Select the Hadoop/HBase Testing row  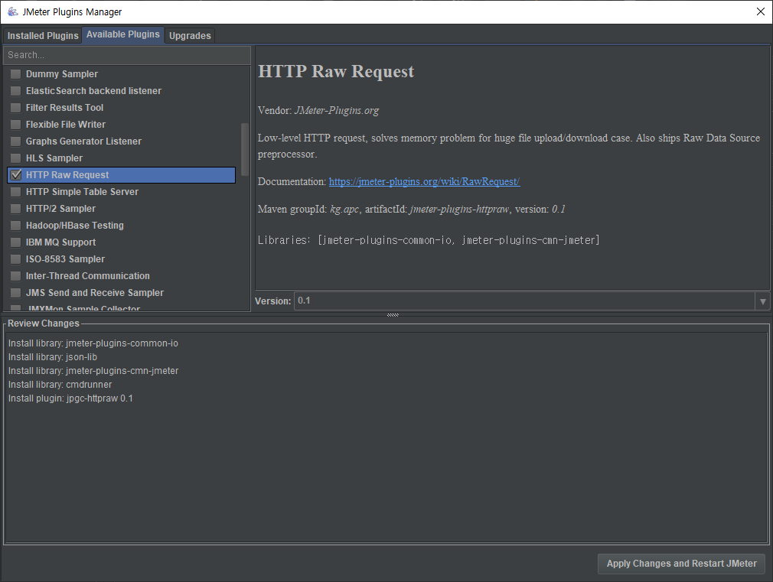(x=121, y=225)
